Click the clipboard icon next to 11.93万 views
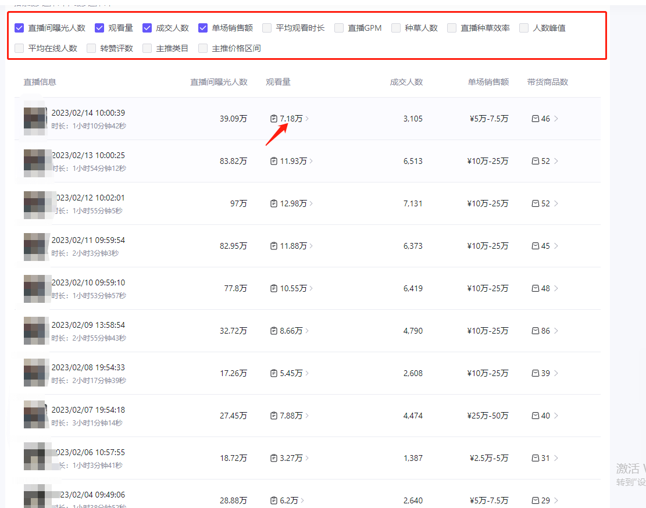646x508 pixels. (x=273, y=161)
